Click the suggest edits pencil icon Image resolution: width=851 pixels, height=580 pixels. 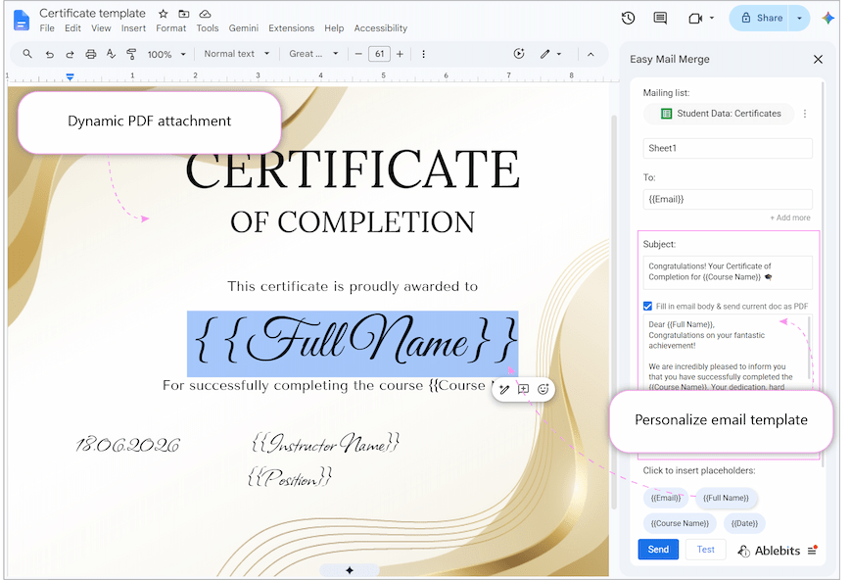504,389
